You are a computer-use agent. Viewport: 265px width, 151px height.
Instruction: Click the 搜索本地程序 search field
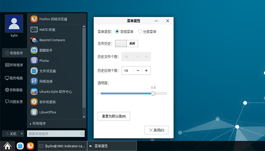tap(54, 134)
